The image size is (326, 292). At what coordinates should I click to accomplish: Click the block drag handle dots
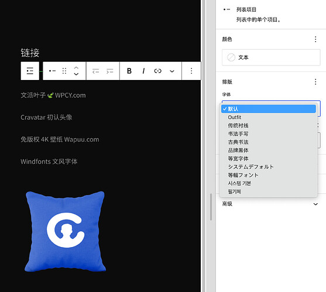(x=64, y=71)
